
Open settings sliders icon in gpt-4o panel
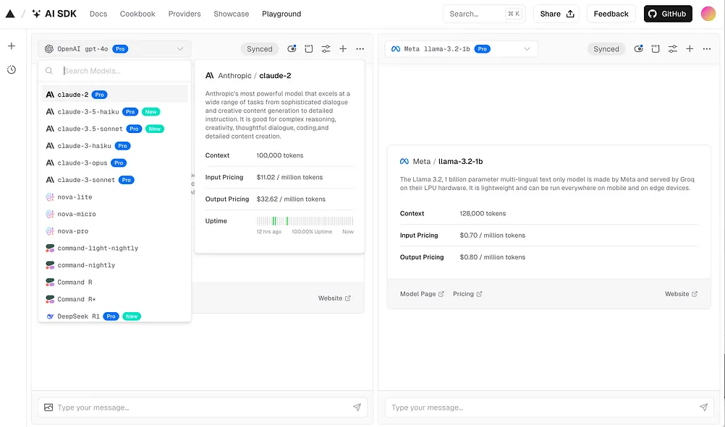326,49
